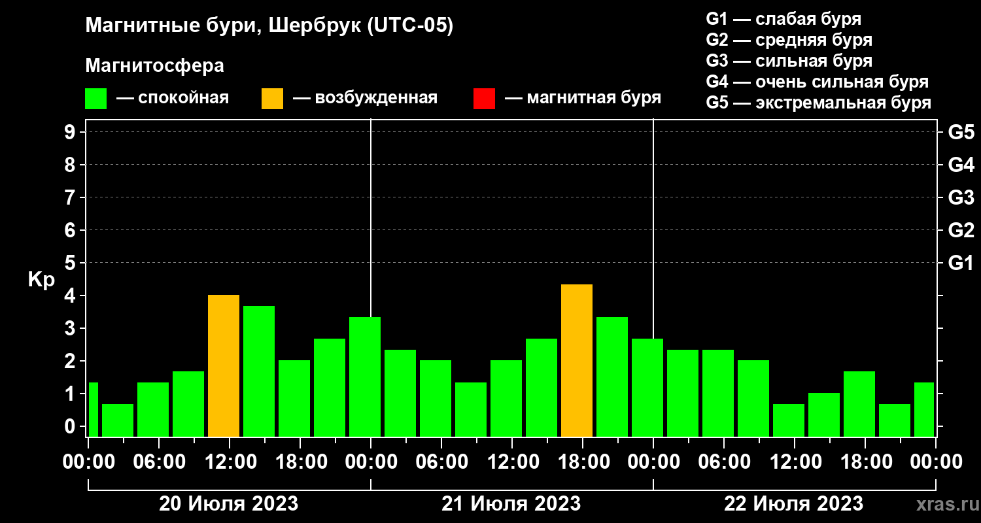
Task: Click the 18:00 tick label of 20 Июля
Action: (x=300, y=462)
